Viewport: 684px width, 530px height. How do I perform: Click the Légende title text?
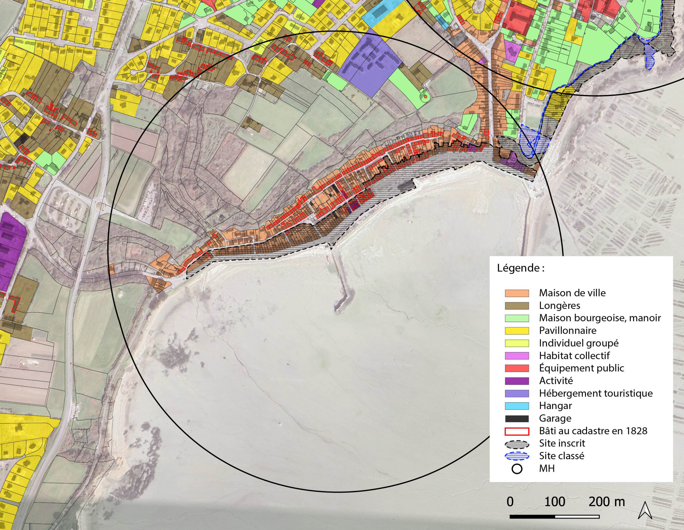[520, 268]
